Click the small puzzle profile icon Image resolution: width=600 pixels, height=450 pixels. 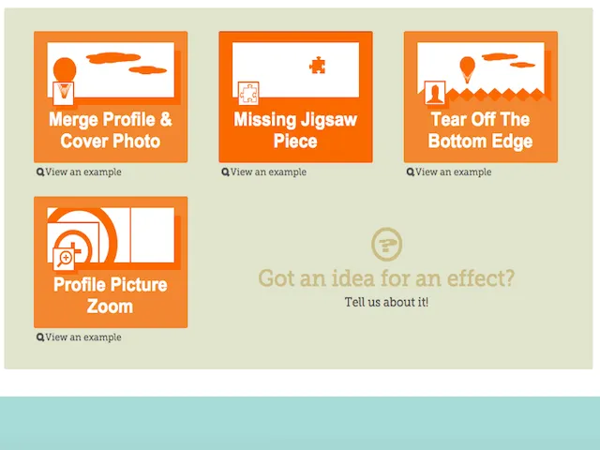[248, 92]
